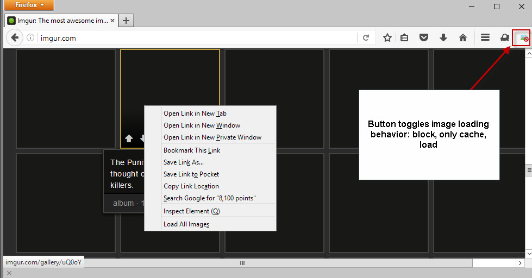Click the monkey extension icon
Viewport: 532px width, 278px height.
pos(505,37)
